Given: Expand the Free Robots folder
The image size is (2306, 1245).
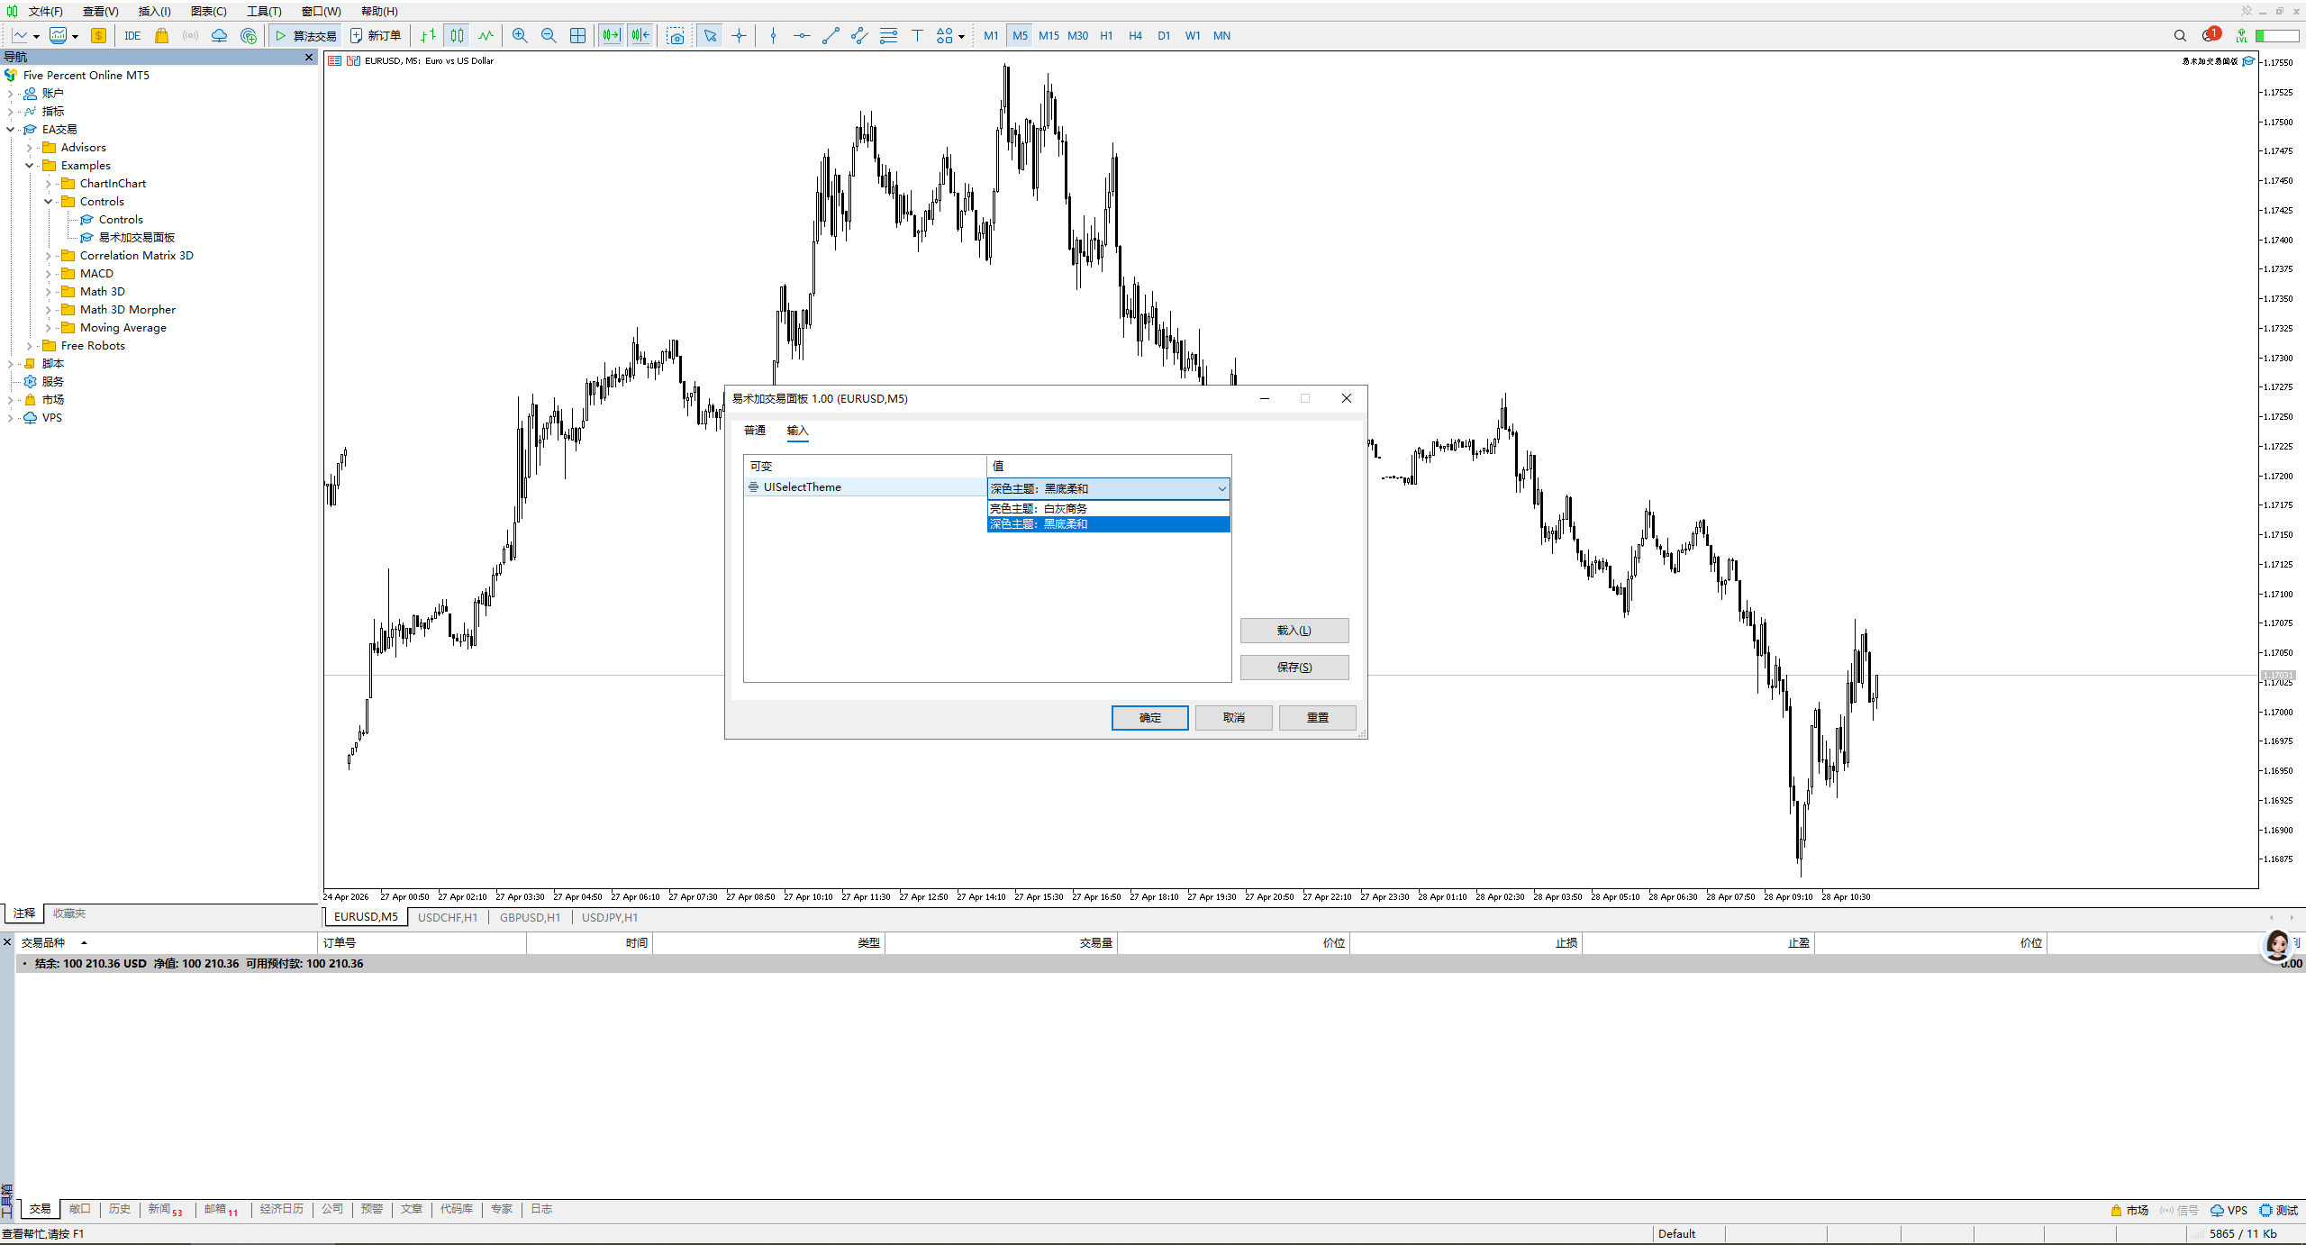Looking at the screenshot, I should click(30, 346).
